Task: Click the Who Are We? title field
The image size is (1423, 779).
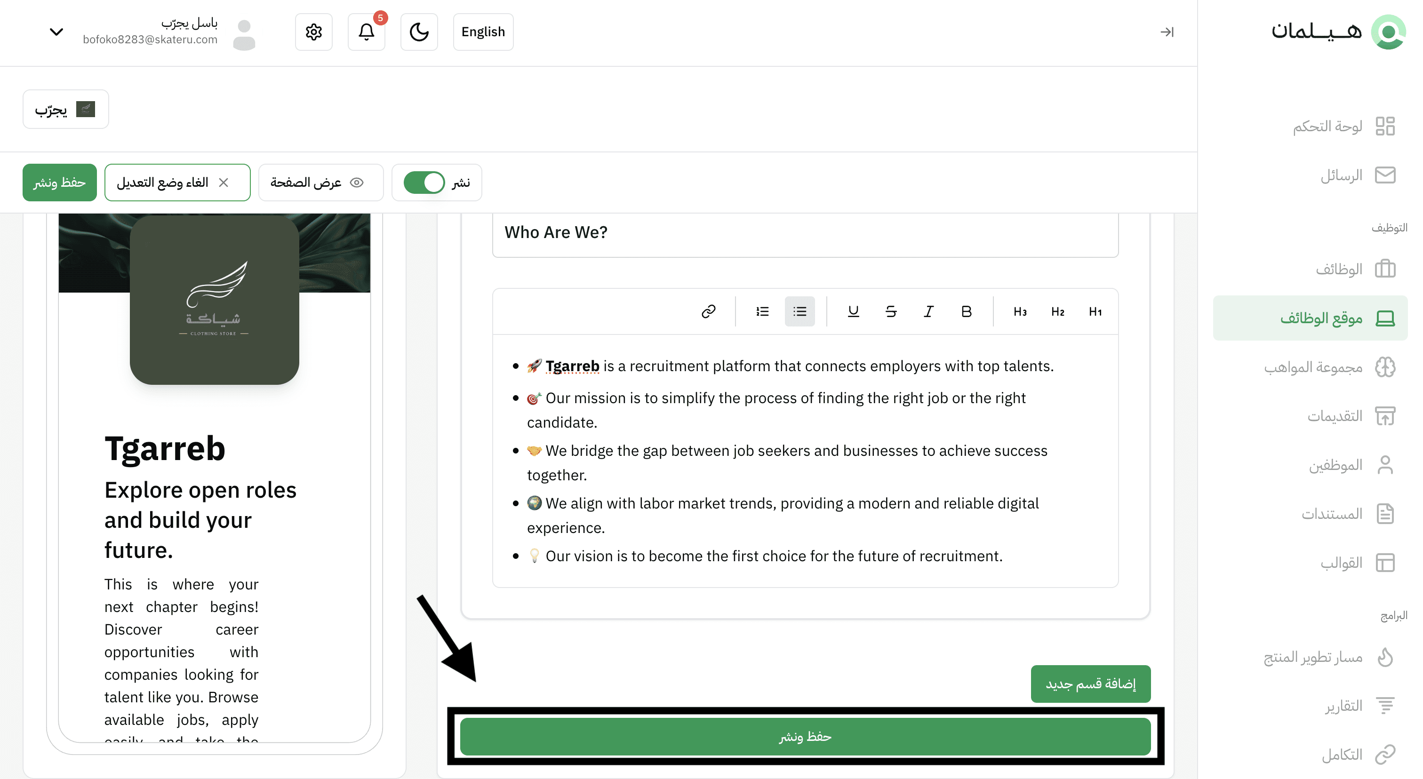Action: [x=805, y=232]
